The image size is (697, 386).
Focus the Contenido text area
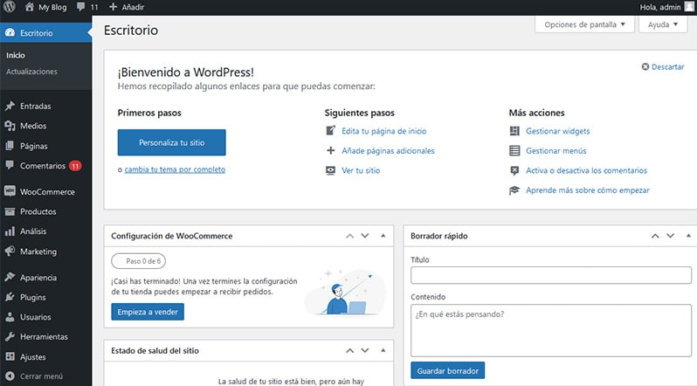[551, 330]
